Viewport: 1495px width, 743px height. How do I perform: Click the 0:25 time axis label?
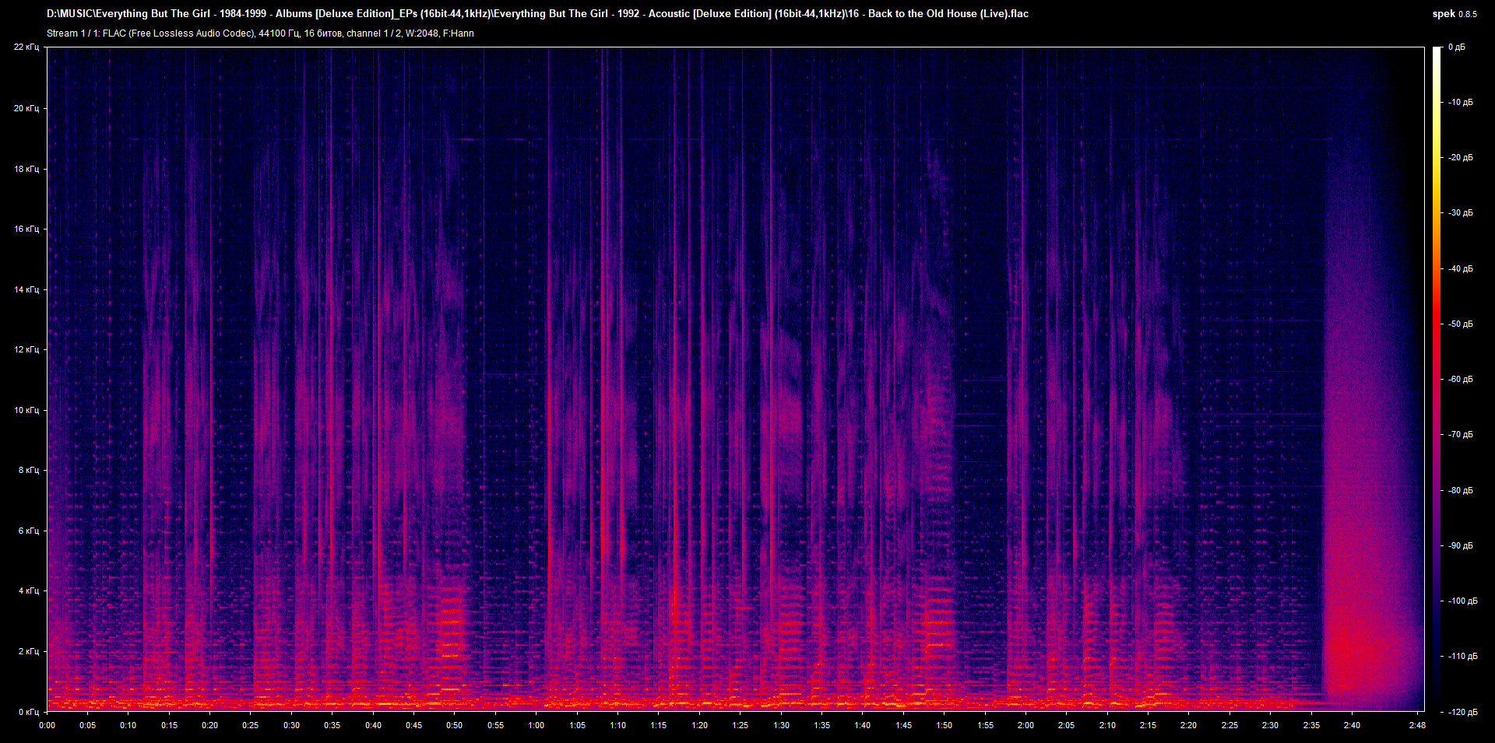(251, 725)
